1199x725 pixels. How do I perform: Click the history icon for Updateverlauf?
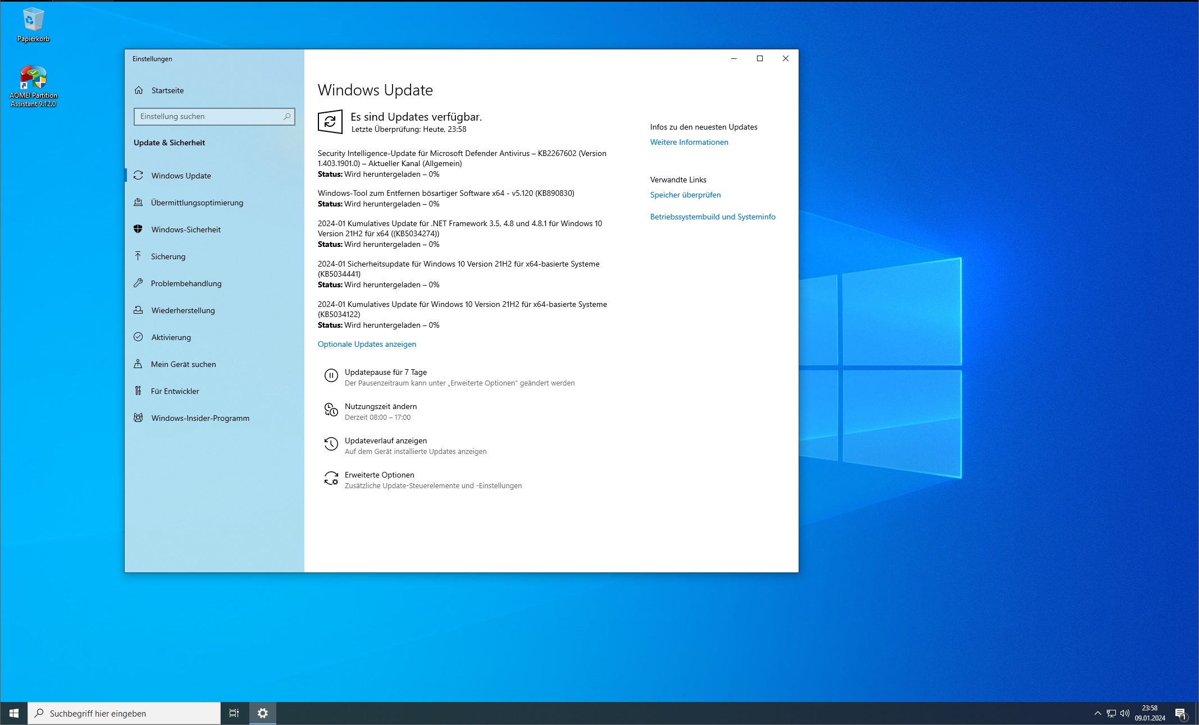[331, 444]
